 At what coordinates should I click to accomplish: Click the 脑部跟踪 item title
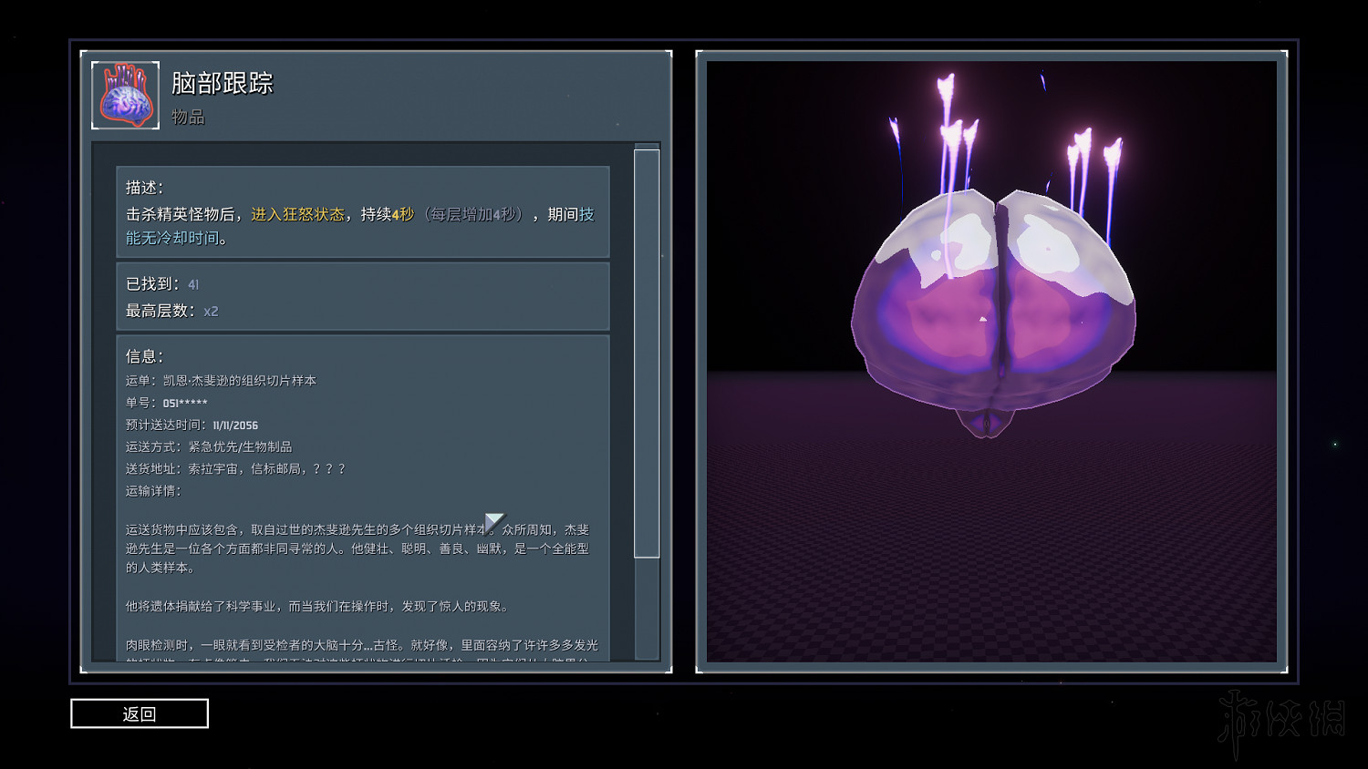pyautogui.click(x=222, y=84)
